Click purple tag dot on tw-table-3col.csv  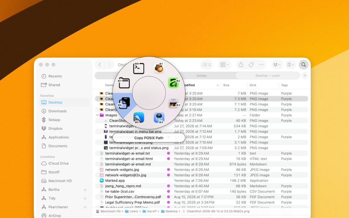tap(168, 191)
